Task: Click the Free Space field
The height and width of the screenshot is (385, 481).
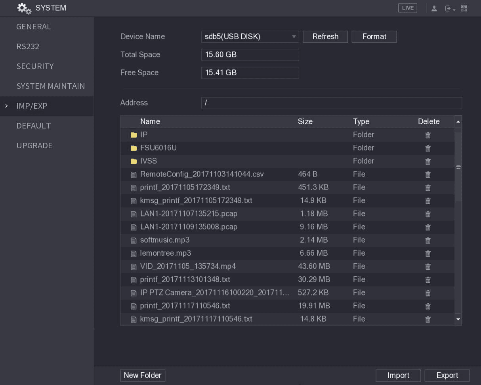Action: (250, 73)
